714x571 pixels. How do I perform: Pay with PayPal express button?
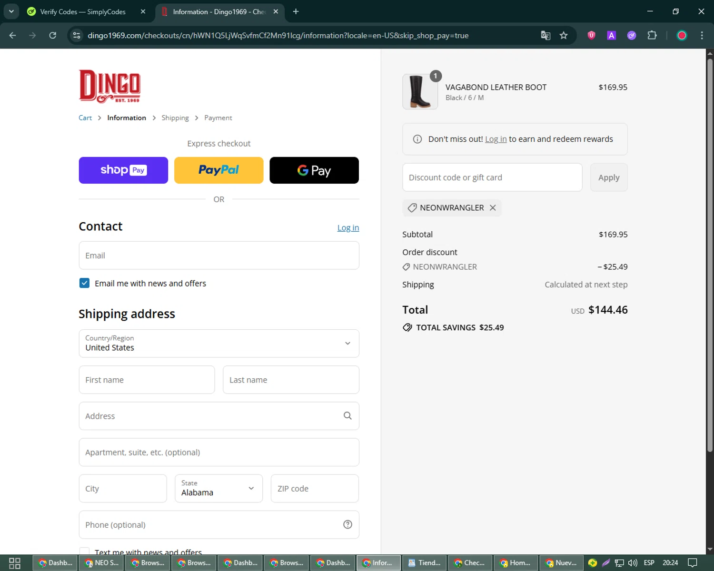[218, 170]
